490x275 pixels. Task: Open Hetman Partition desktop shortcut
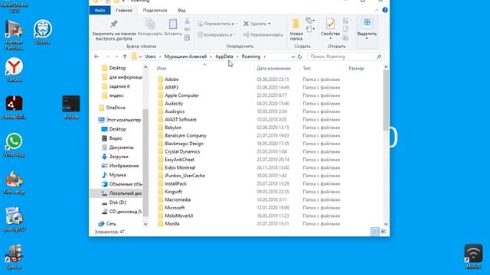(14, 34)
